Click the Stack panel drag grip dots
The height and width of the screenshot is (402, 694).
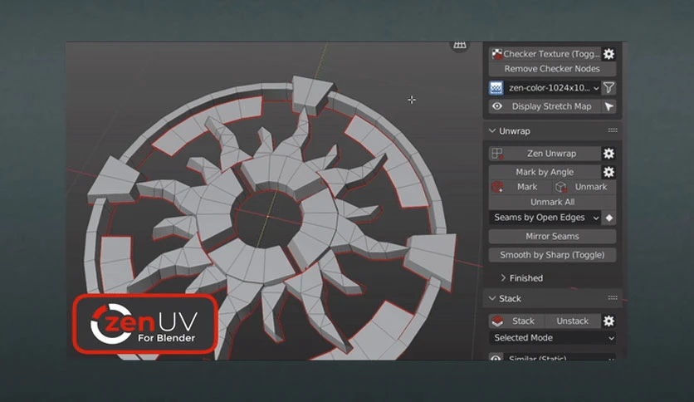tap(613, 298)
